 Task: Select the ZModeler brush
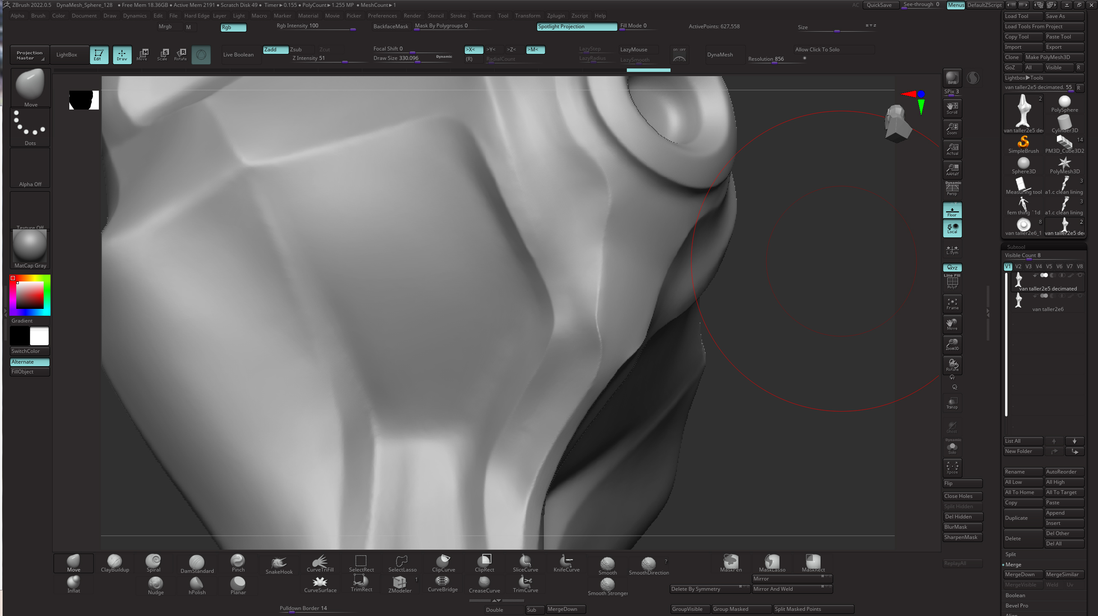coord(400,584)
